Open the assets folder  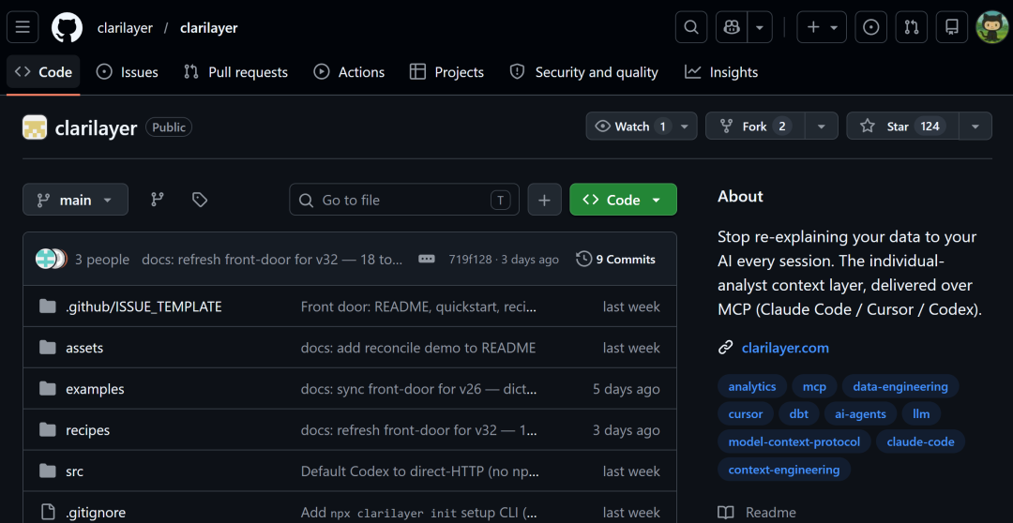[x=84, y=348]
